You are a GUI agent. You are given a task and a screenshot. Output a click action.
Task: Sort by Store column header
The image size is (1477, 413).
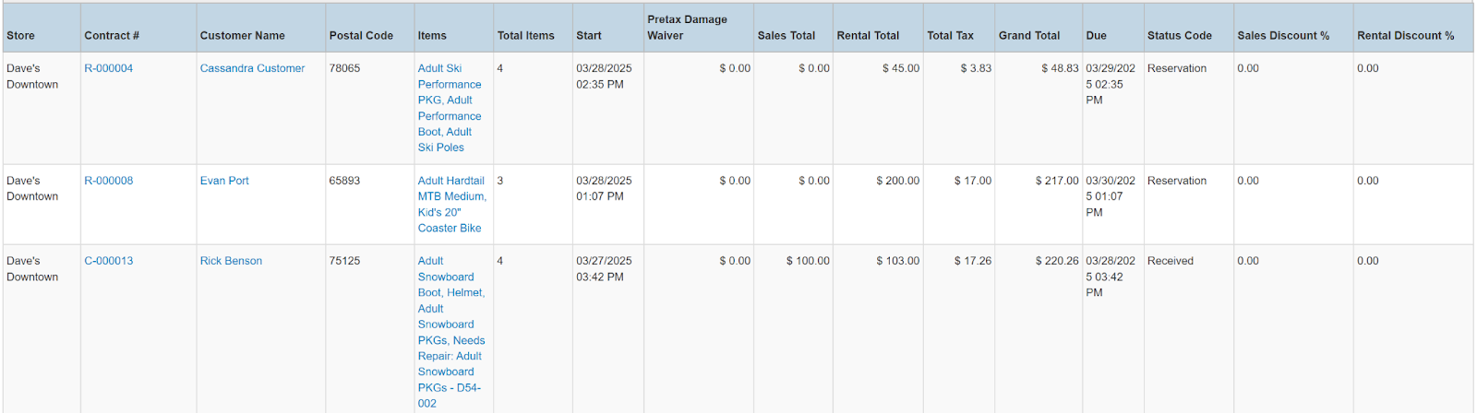pyautogui.click(x=20, y=36)
